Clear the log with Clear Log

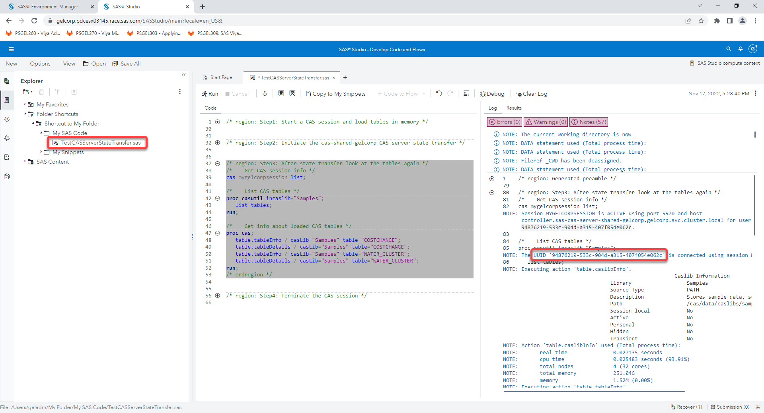(x=532, y=94)
